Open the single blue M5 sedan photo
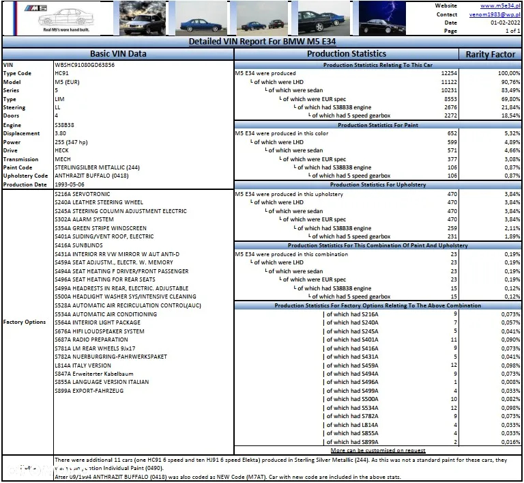The height and width of the screenshot is (483, 524). 201,18
